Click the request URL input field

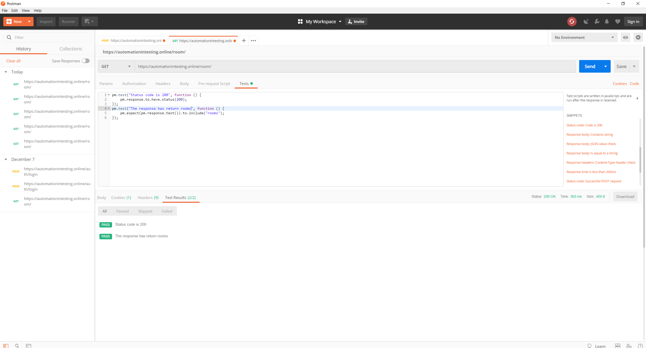tap(353, 66)
